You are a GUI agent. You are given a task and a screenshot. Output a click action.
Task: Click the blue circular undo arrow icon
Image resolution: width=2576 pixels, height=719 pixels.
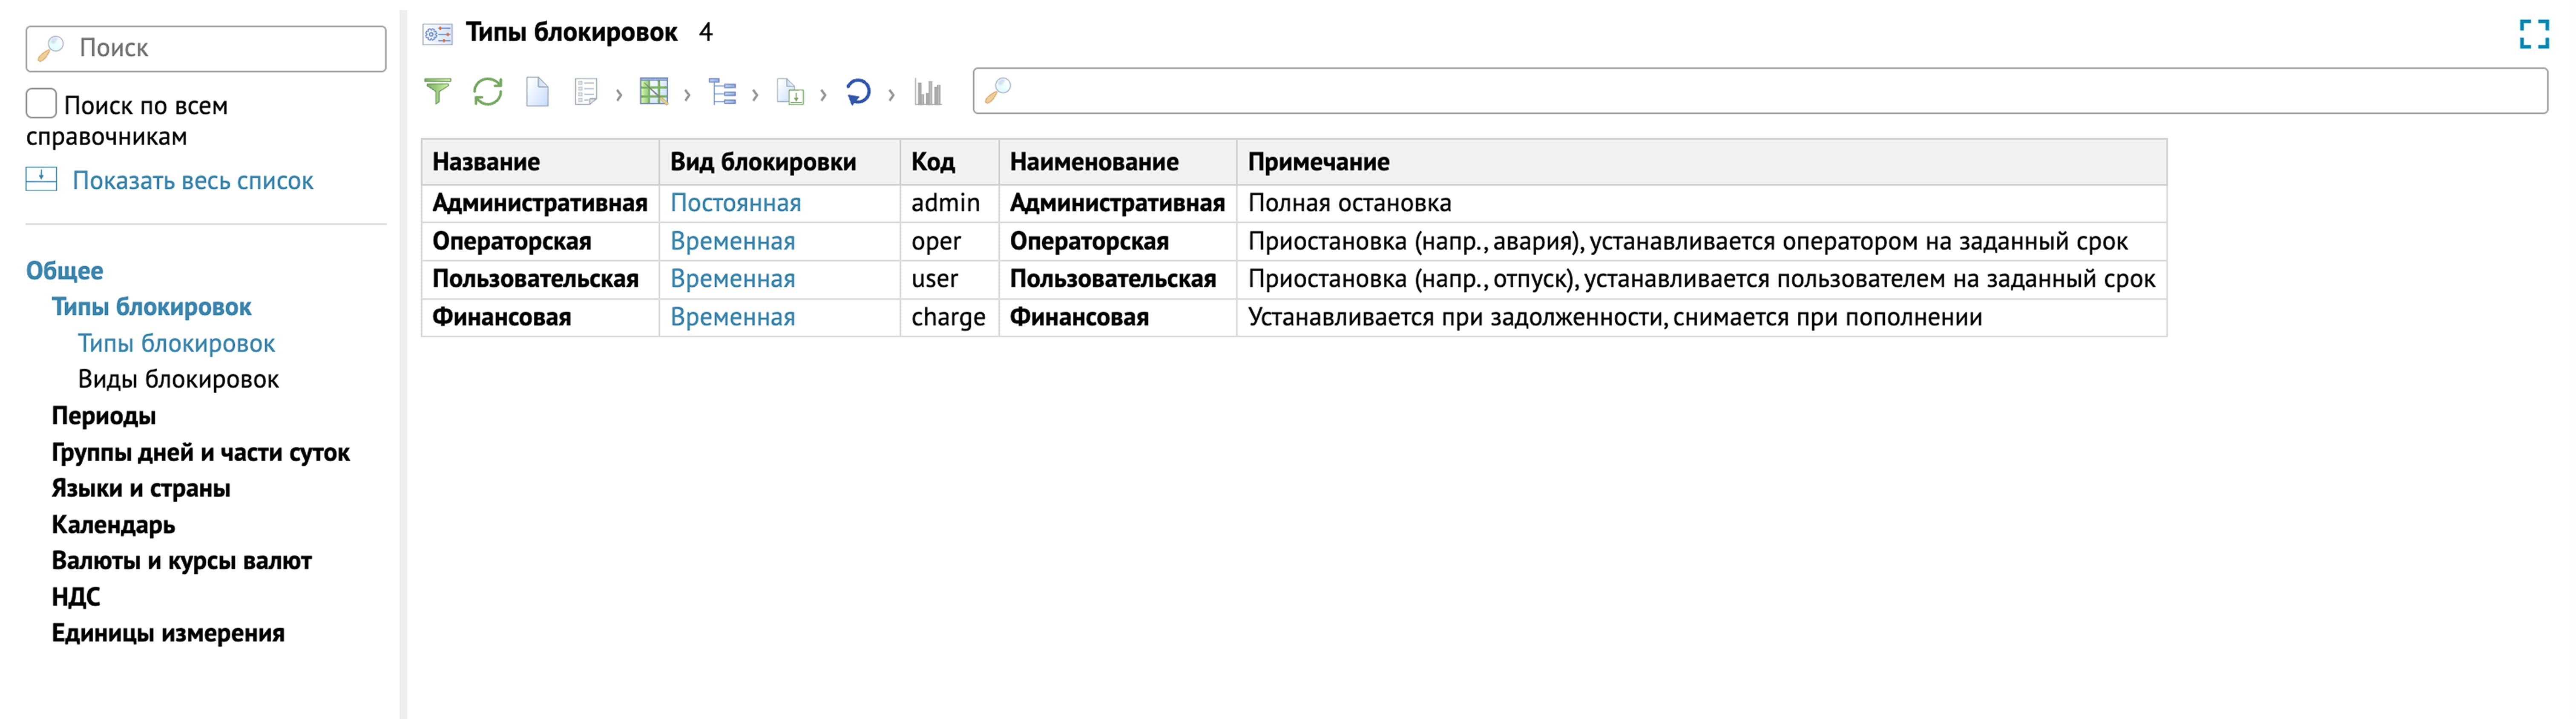[858, 92]
